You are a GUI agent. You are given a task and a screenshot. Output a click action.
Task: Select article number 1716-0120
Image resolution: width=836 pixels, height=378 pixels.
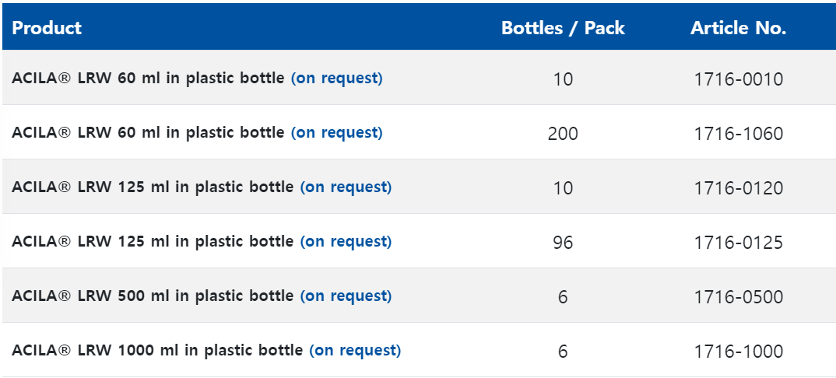(x=739, y=188)
